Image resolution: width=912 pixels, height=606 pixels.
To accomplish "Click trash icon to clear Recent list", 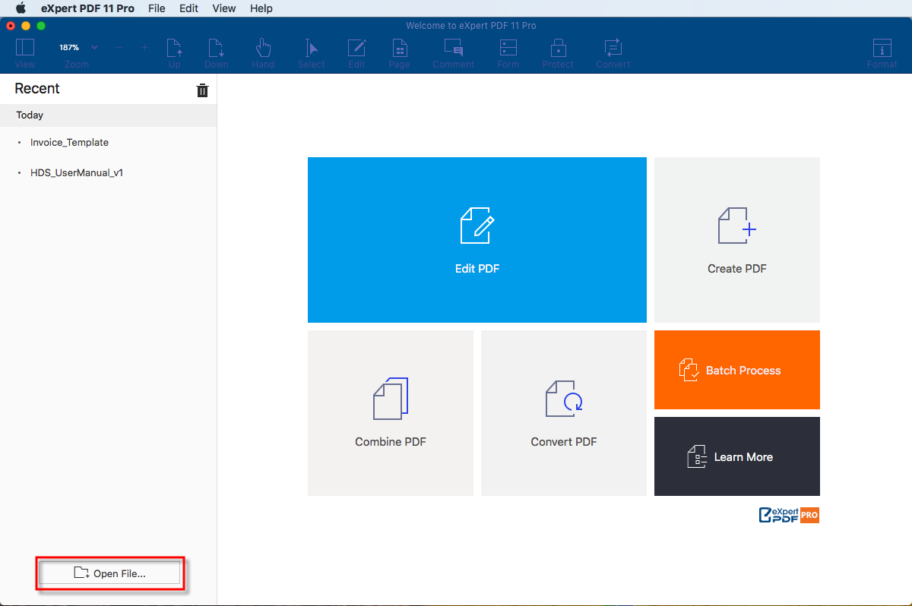I will [x=202, y=90].
